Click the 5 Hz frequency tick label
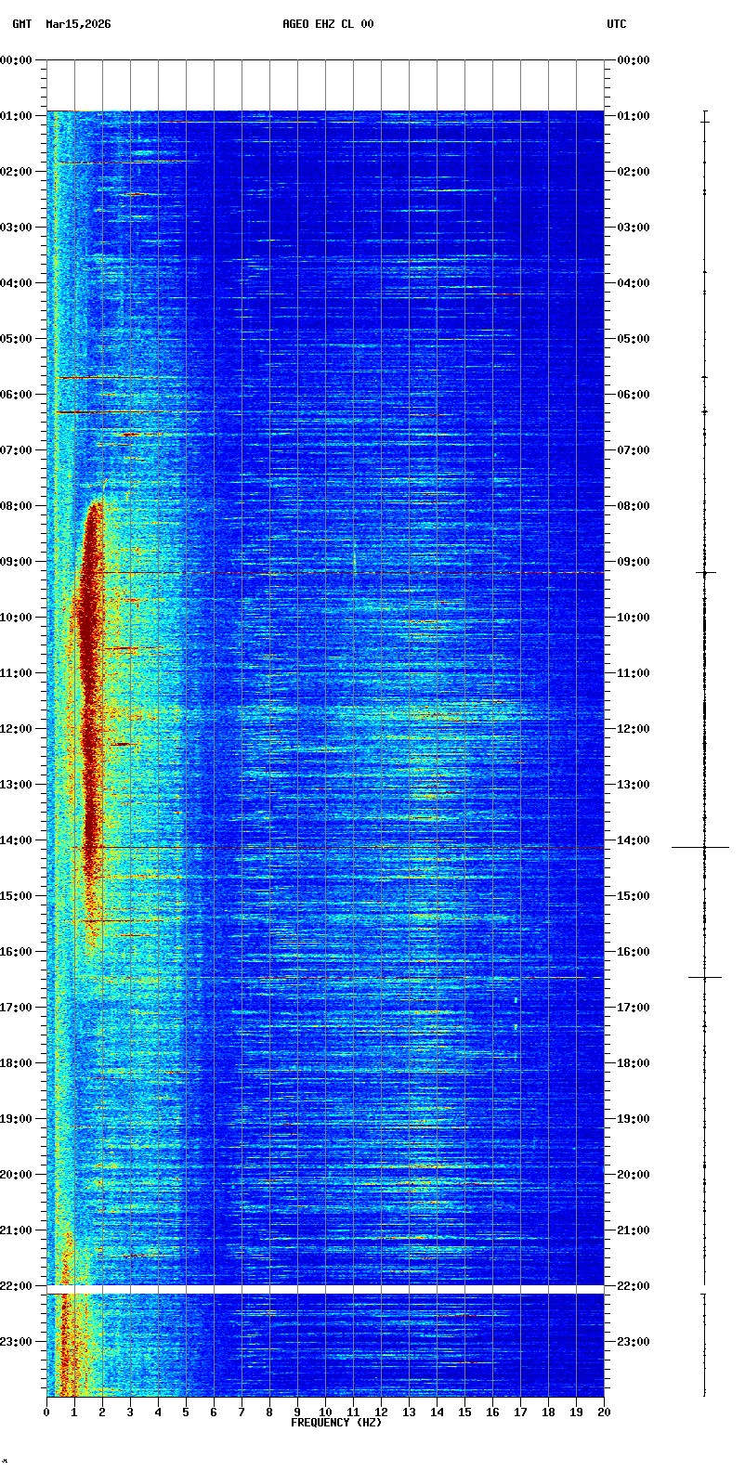This screenshot has width=745, height=1471. point(186,1412)
